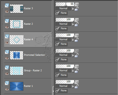This screenshot has height=95, width=118.
Task: Click the Raster 4 layer thumbnail
Action: [x=17, y=40]
